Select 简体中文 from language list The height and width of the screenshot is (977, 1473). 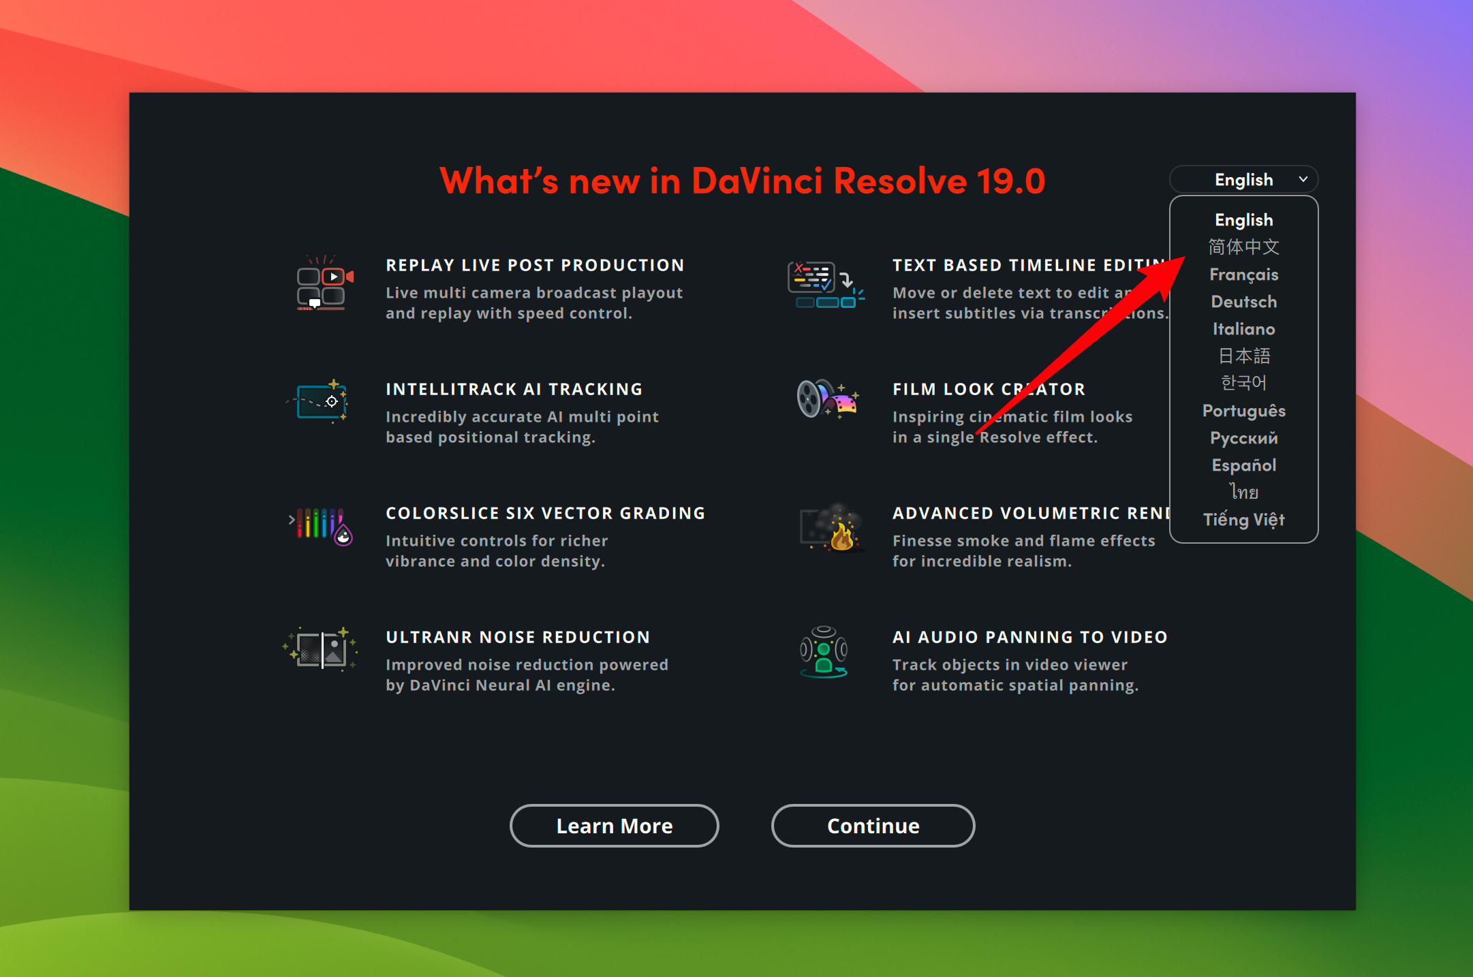click(1243, 247)
